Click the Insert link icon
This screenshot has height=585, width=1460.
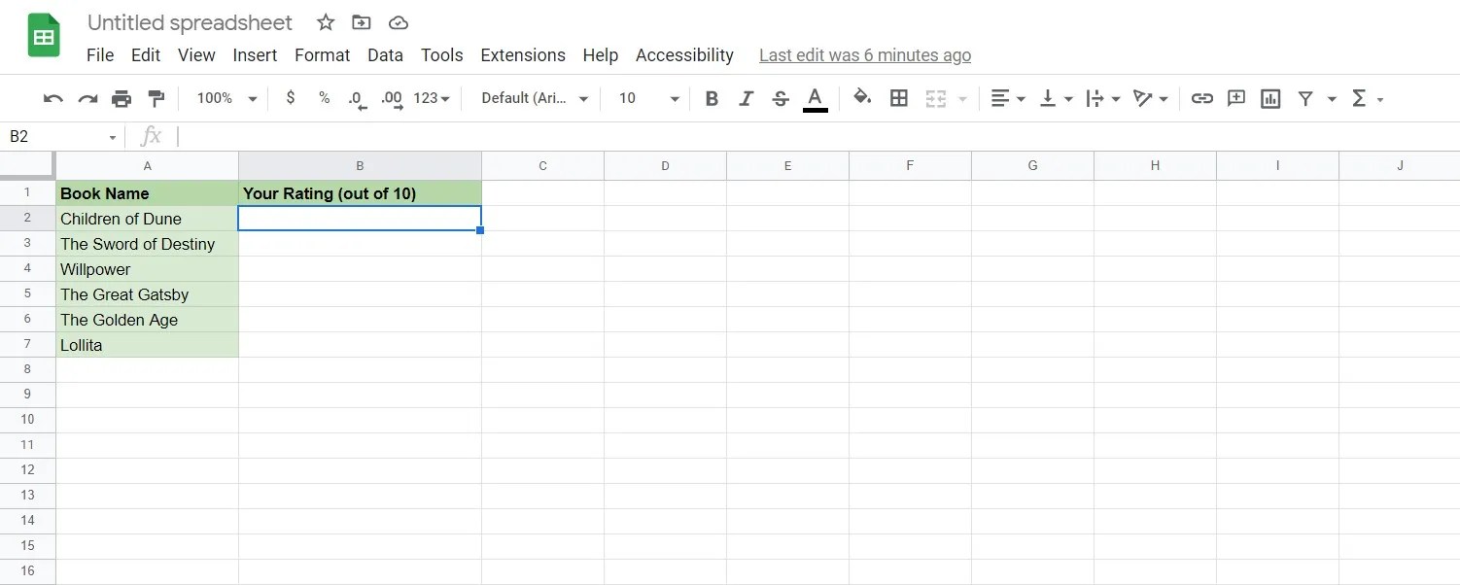pyautogui.click(x=1201, y=98)
